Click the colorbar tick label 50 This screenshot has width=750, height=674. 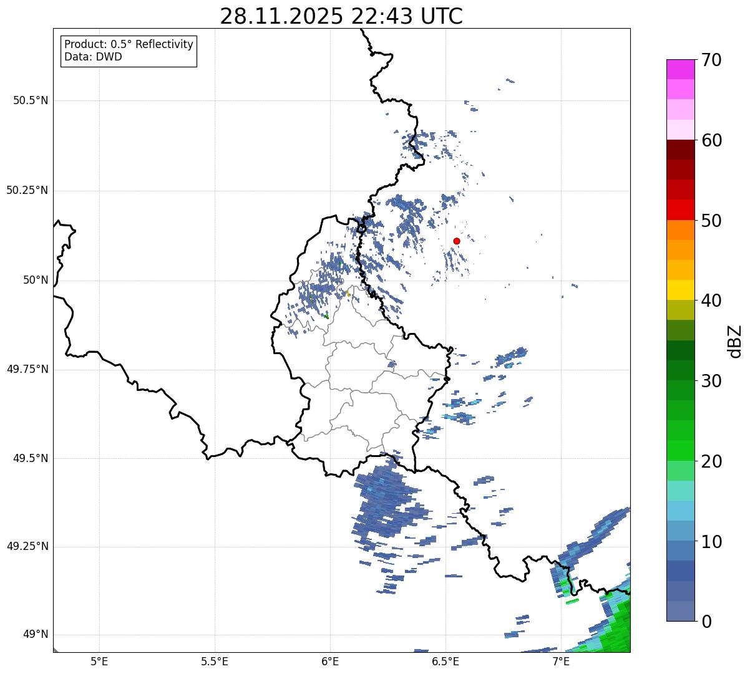click(x=711, y=221)
